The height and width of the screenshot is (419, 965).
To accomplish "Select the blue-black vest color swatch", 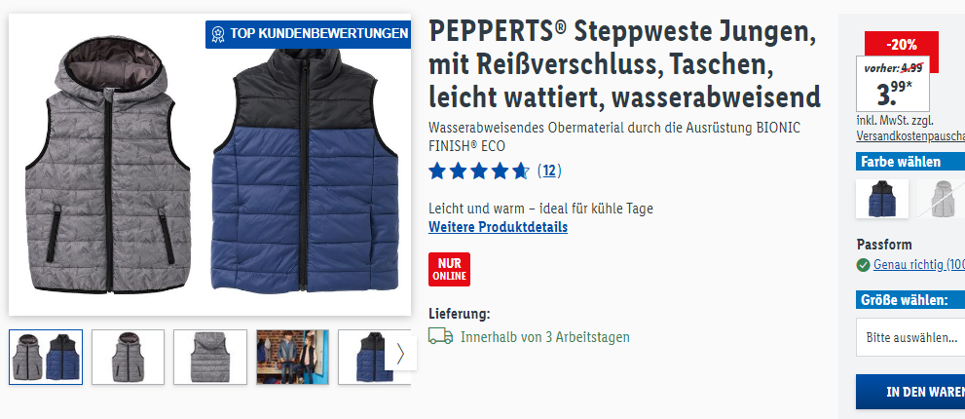I will pyautogui.click(x=882, y=199).
